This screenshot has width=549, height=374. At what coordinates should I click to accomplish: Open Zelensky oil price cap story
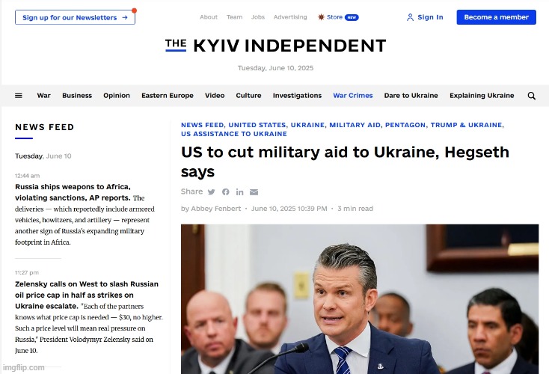click(x=87, y=295)
